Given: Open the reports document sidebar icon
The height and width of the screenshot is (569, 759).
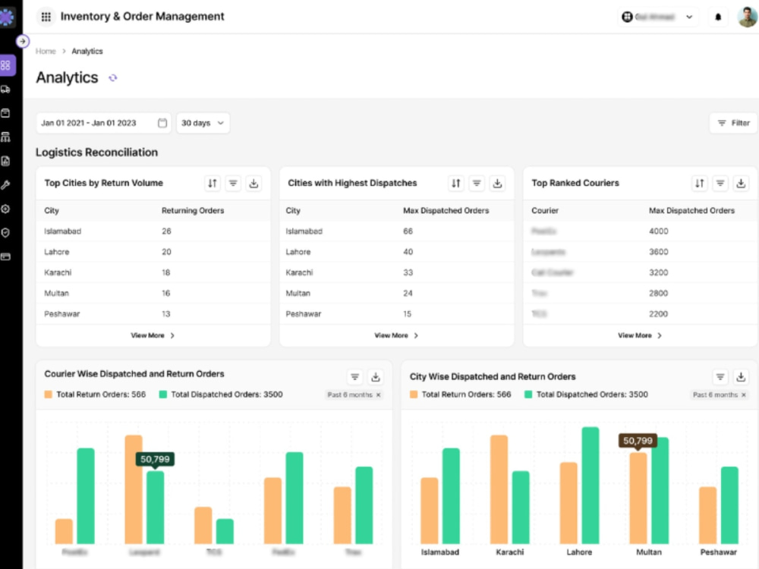Looking at the screenshot, I should (6, 161).
